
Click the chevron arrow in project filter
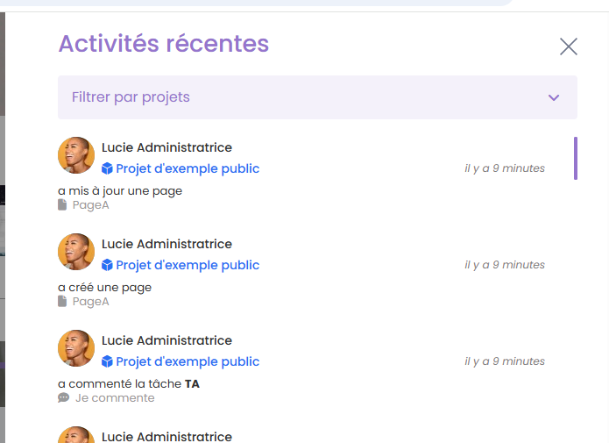554,97
